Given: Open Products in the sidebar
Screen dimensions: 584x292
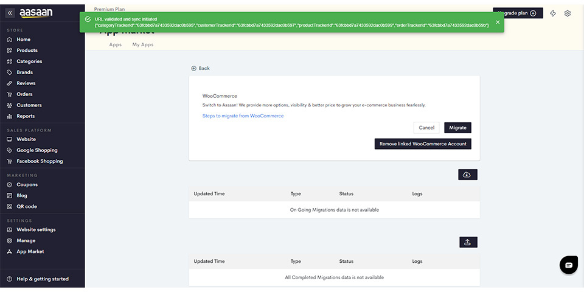Looking at the screenshot, I should [27, 50].
